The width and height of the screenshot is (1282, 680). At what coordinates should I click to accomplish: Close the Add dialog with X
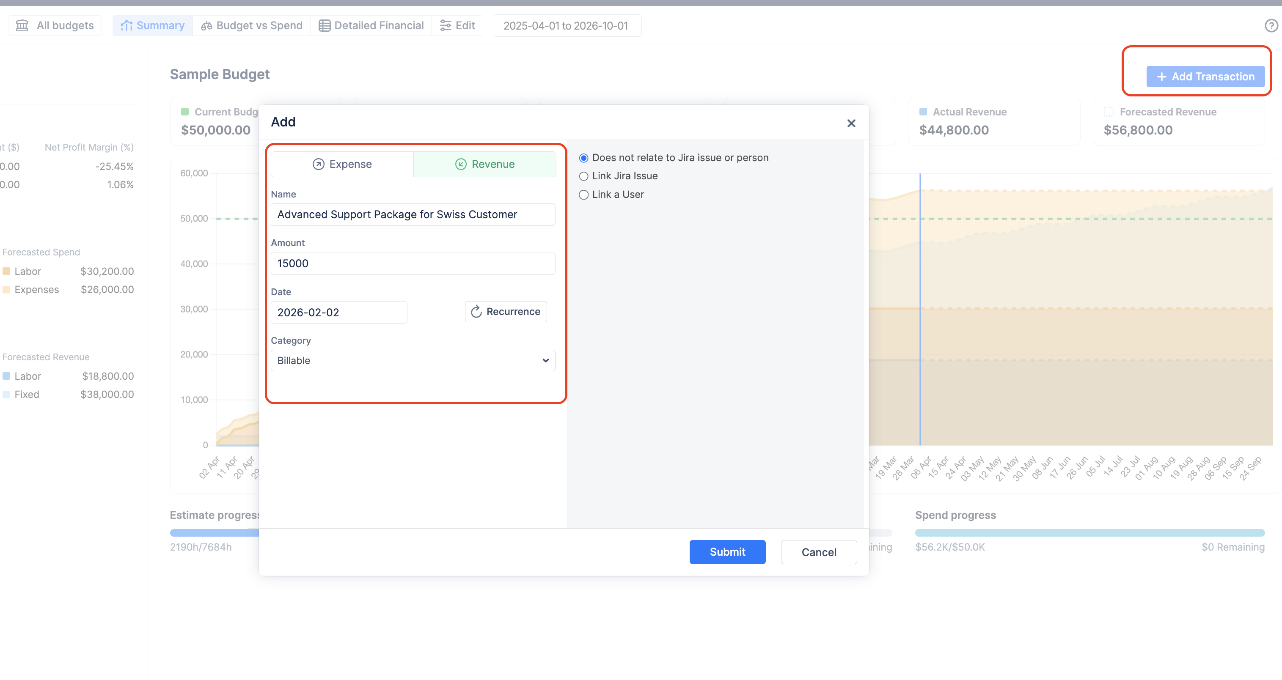851,123
